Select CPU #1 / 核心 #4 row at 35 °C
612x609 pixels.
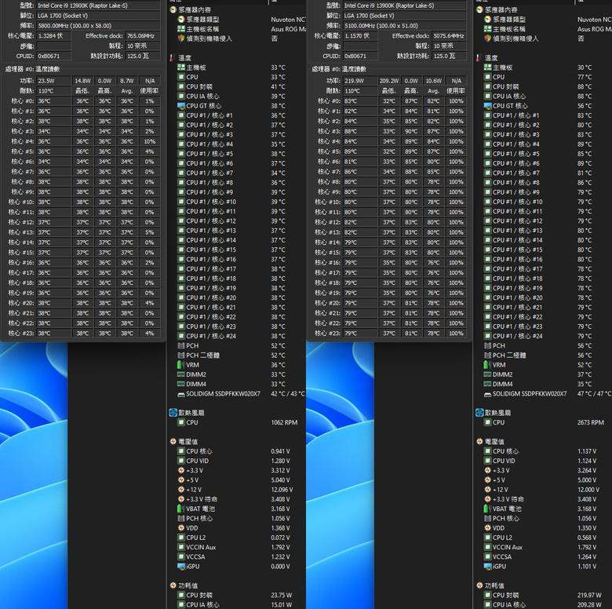(237, 144)
